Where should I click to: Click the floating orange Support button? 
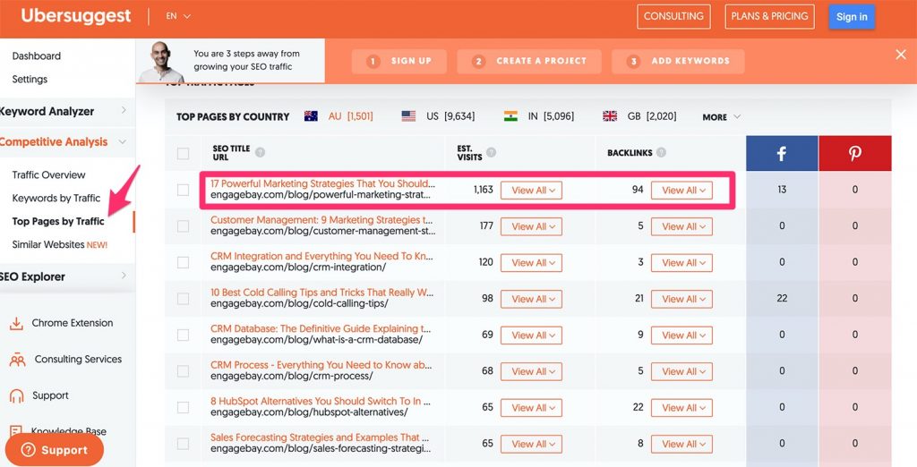coord(55,450)
